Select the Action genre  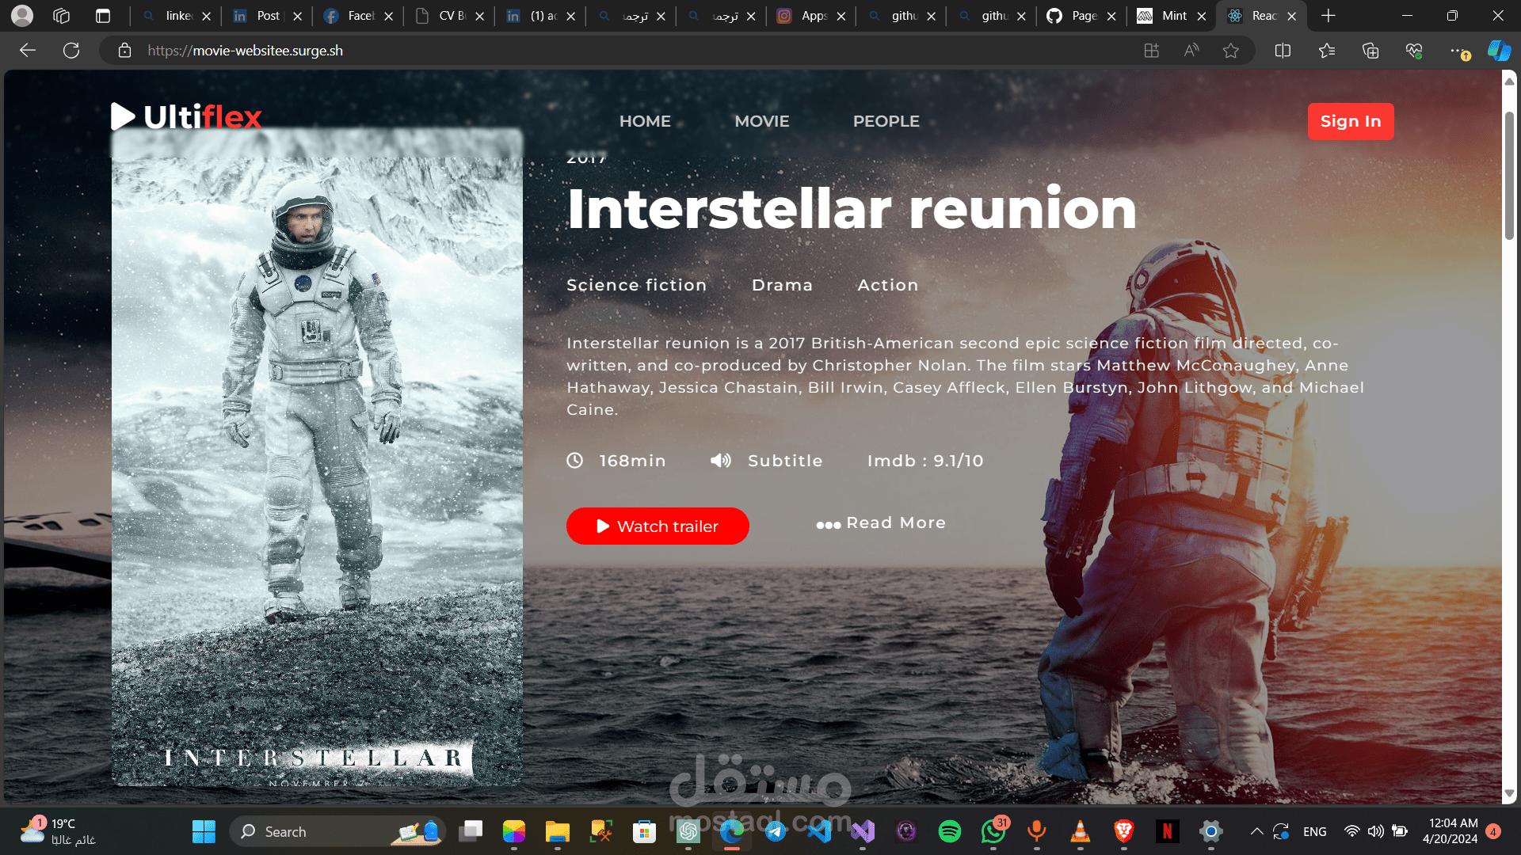tap(888, 285)
